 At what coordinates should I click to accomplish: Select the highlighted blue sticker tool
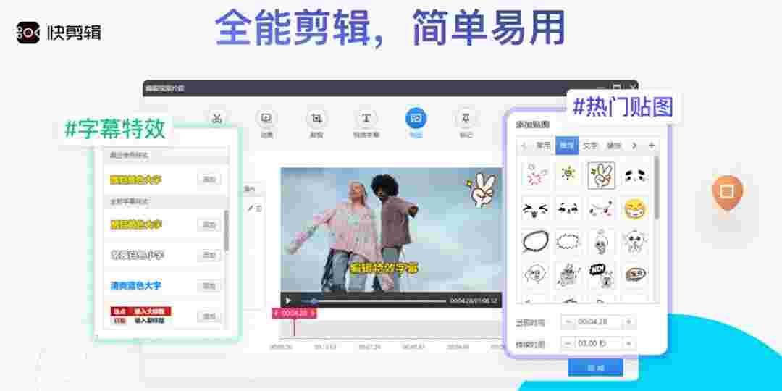tap(416, 119)
